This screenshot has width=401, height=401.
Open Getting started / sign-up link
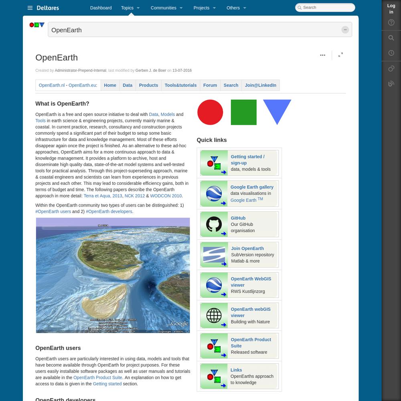(247, 160)
